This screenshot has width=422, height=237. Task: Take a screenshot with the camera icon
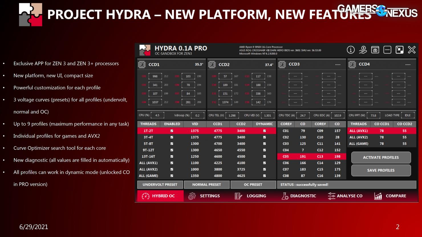coord(375,50)
